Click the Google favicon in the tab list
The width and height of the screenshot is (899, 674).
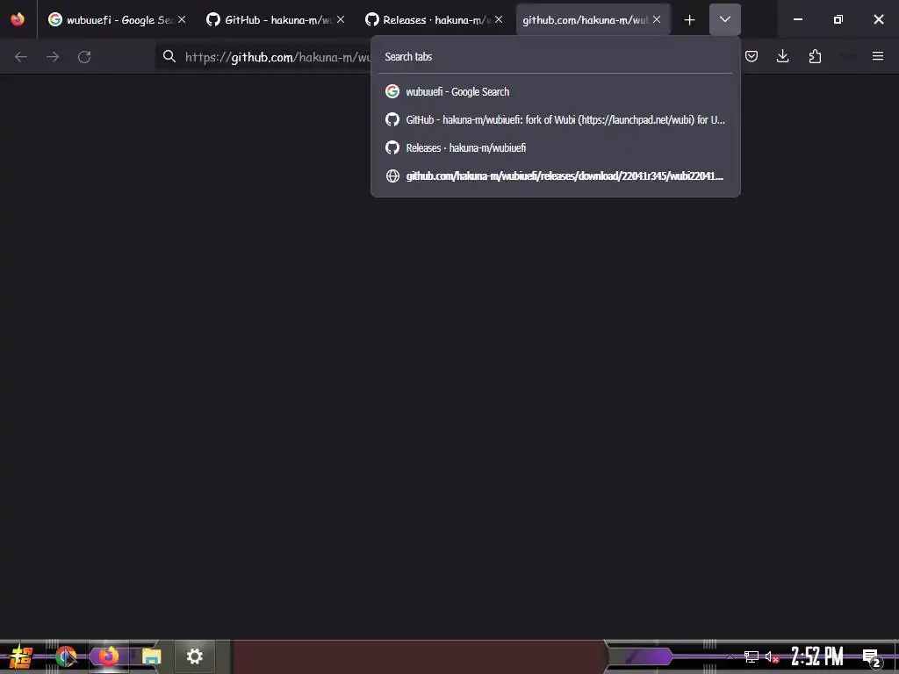click(392, 91)
